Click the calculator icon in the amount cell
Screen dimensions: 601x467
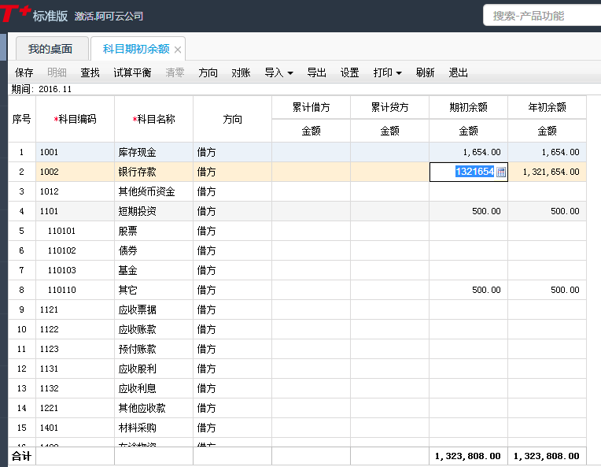click(501, 172)
